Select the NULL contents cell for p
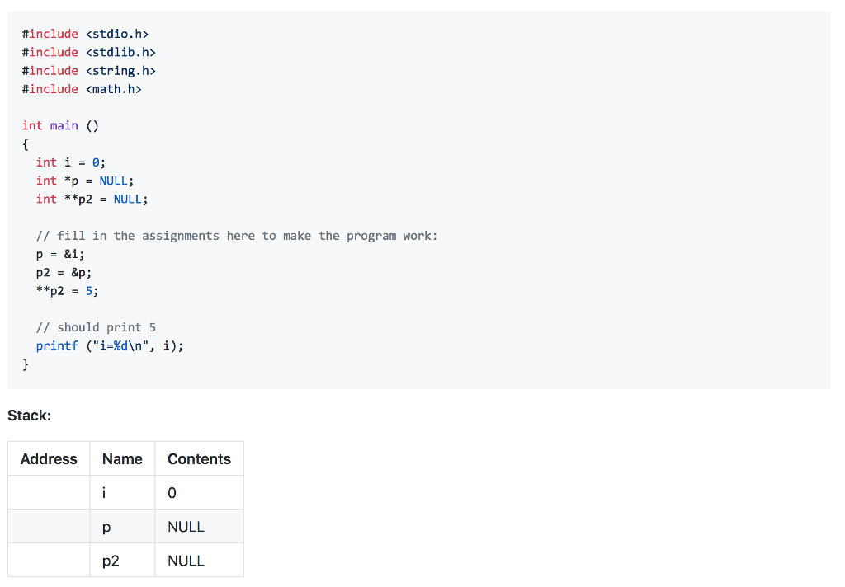 tap(184, 526)
